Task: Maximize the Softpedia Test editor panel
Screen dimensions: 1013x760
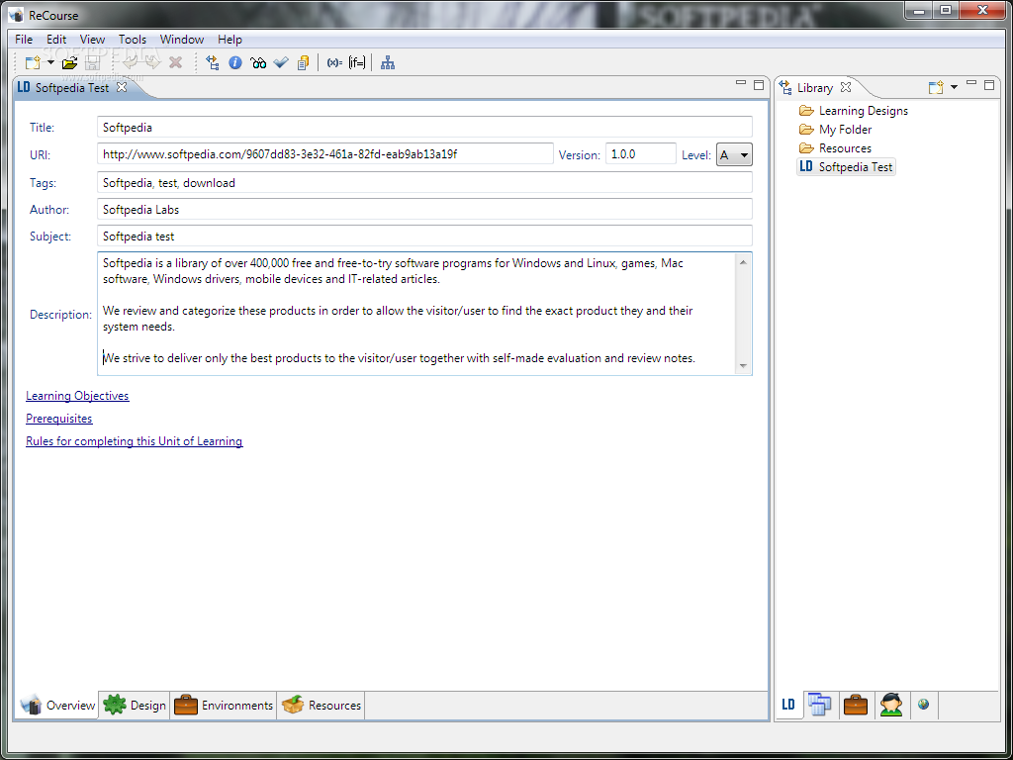Action: [x=759, y=85]
